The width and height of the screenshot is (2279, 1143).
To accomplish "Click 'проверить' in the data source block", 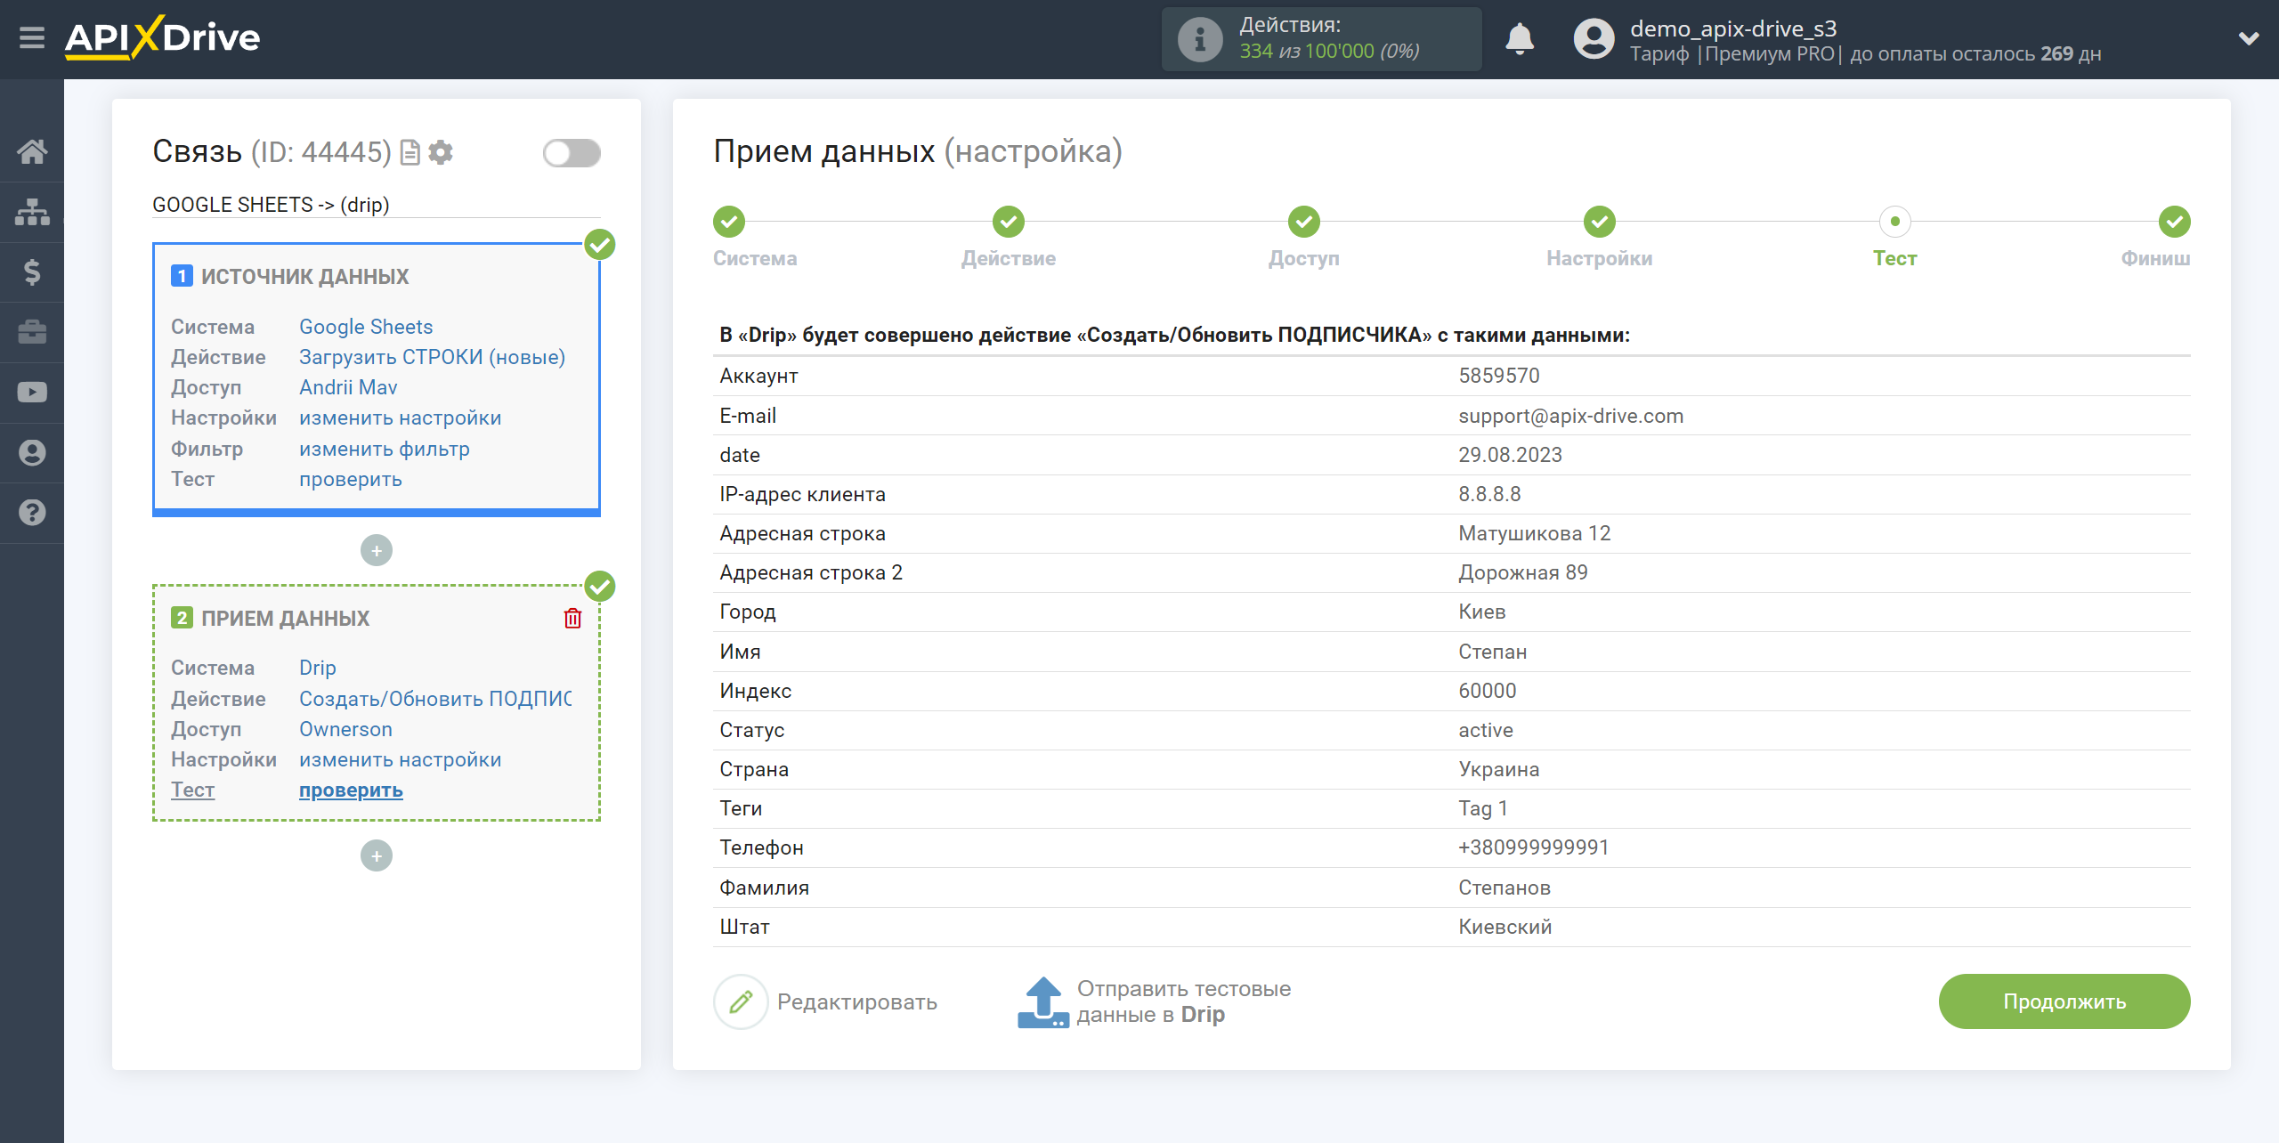I will 351,479.
